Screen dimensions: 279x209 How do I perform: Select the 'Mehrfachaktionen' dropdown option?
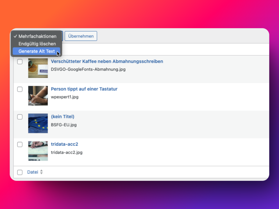tap(37, 36)
